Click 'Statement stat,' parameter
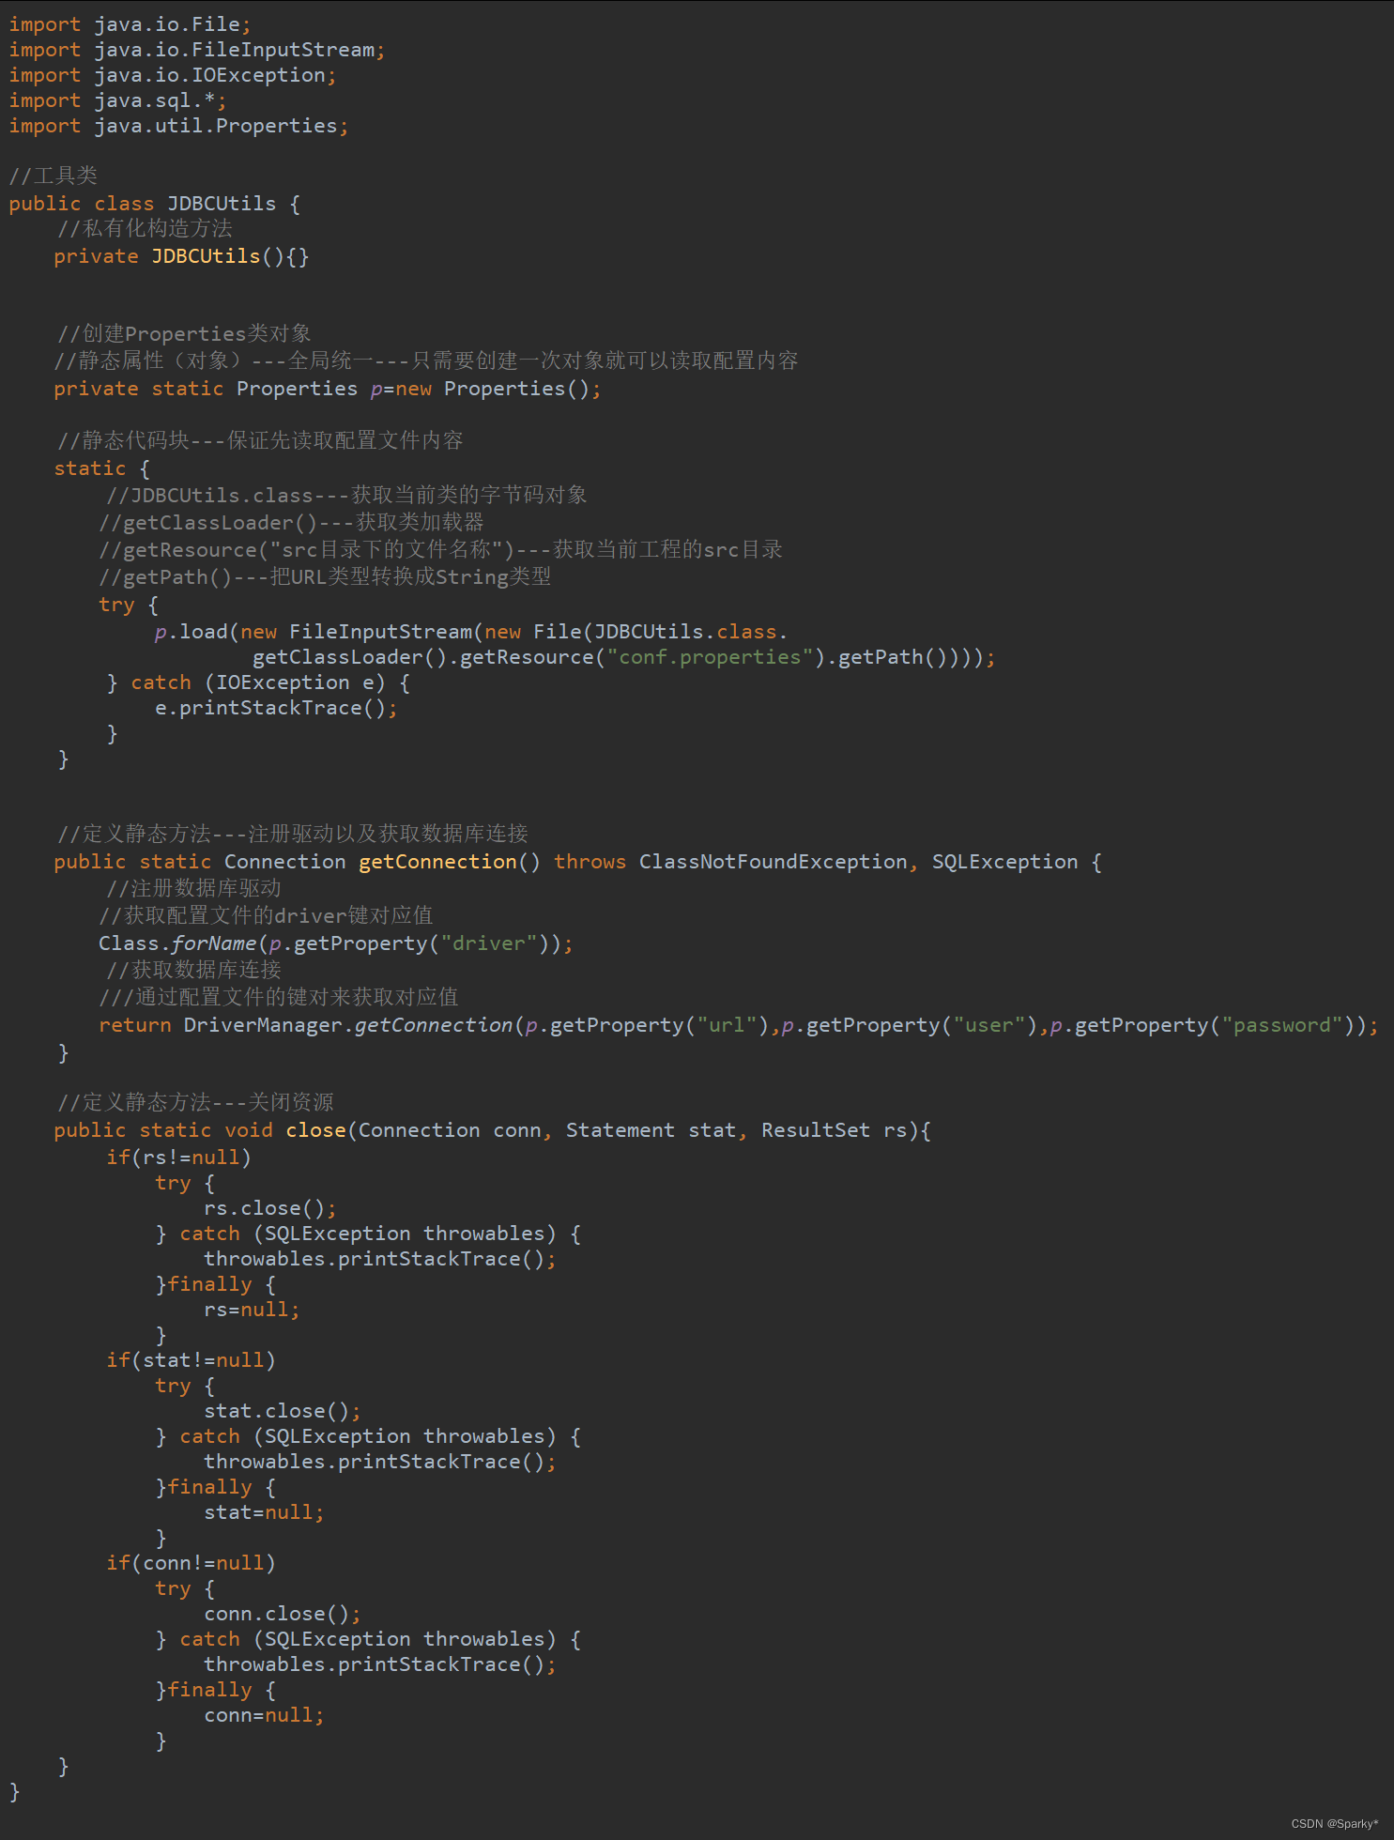Image resolution: width=1394 pixels, height=1840 pixels. [656, 1130]
